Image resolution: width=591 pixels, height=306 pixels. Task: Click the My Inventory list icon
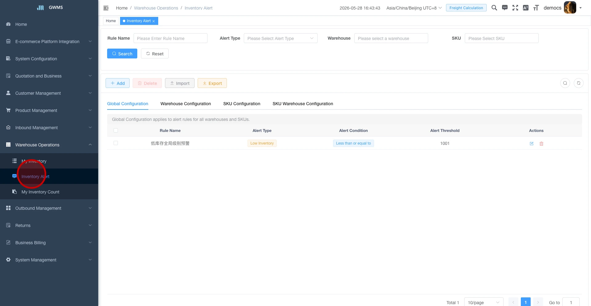pos(14,161)
